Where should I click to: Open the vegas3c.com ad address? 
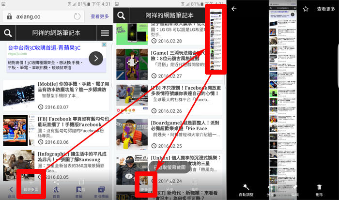point(17,53)
